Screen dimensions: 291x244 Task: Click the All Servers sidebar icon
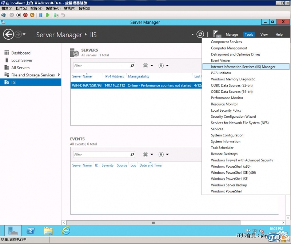[x=7, y=68]
